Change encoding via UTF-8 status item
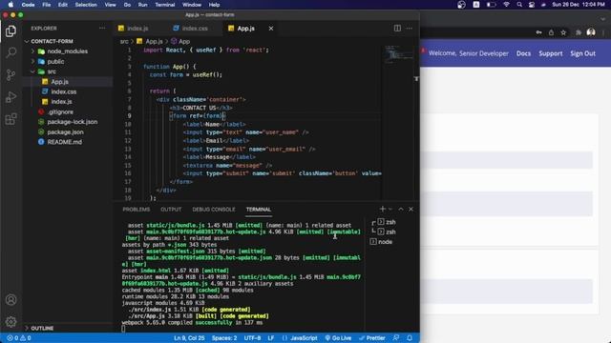This screenshot has height=343, width=611. point(252,338)
